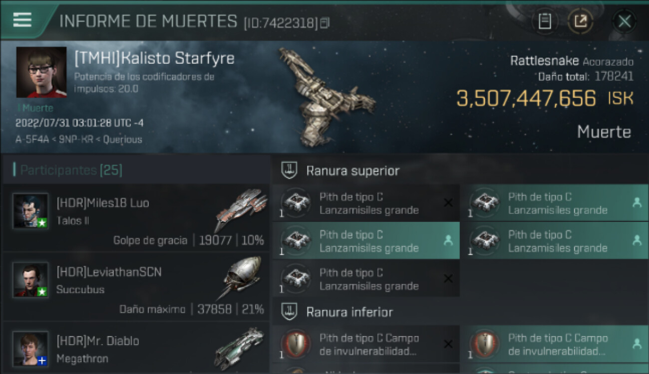Close the Informe de Muertes window
Viewport: 649px width, 374px height.
[x=625, y=21]
